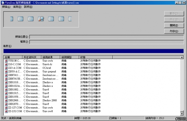Sort by 名稱 column header
187x121 pixels.
[x=13, y=57]
